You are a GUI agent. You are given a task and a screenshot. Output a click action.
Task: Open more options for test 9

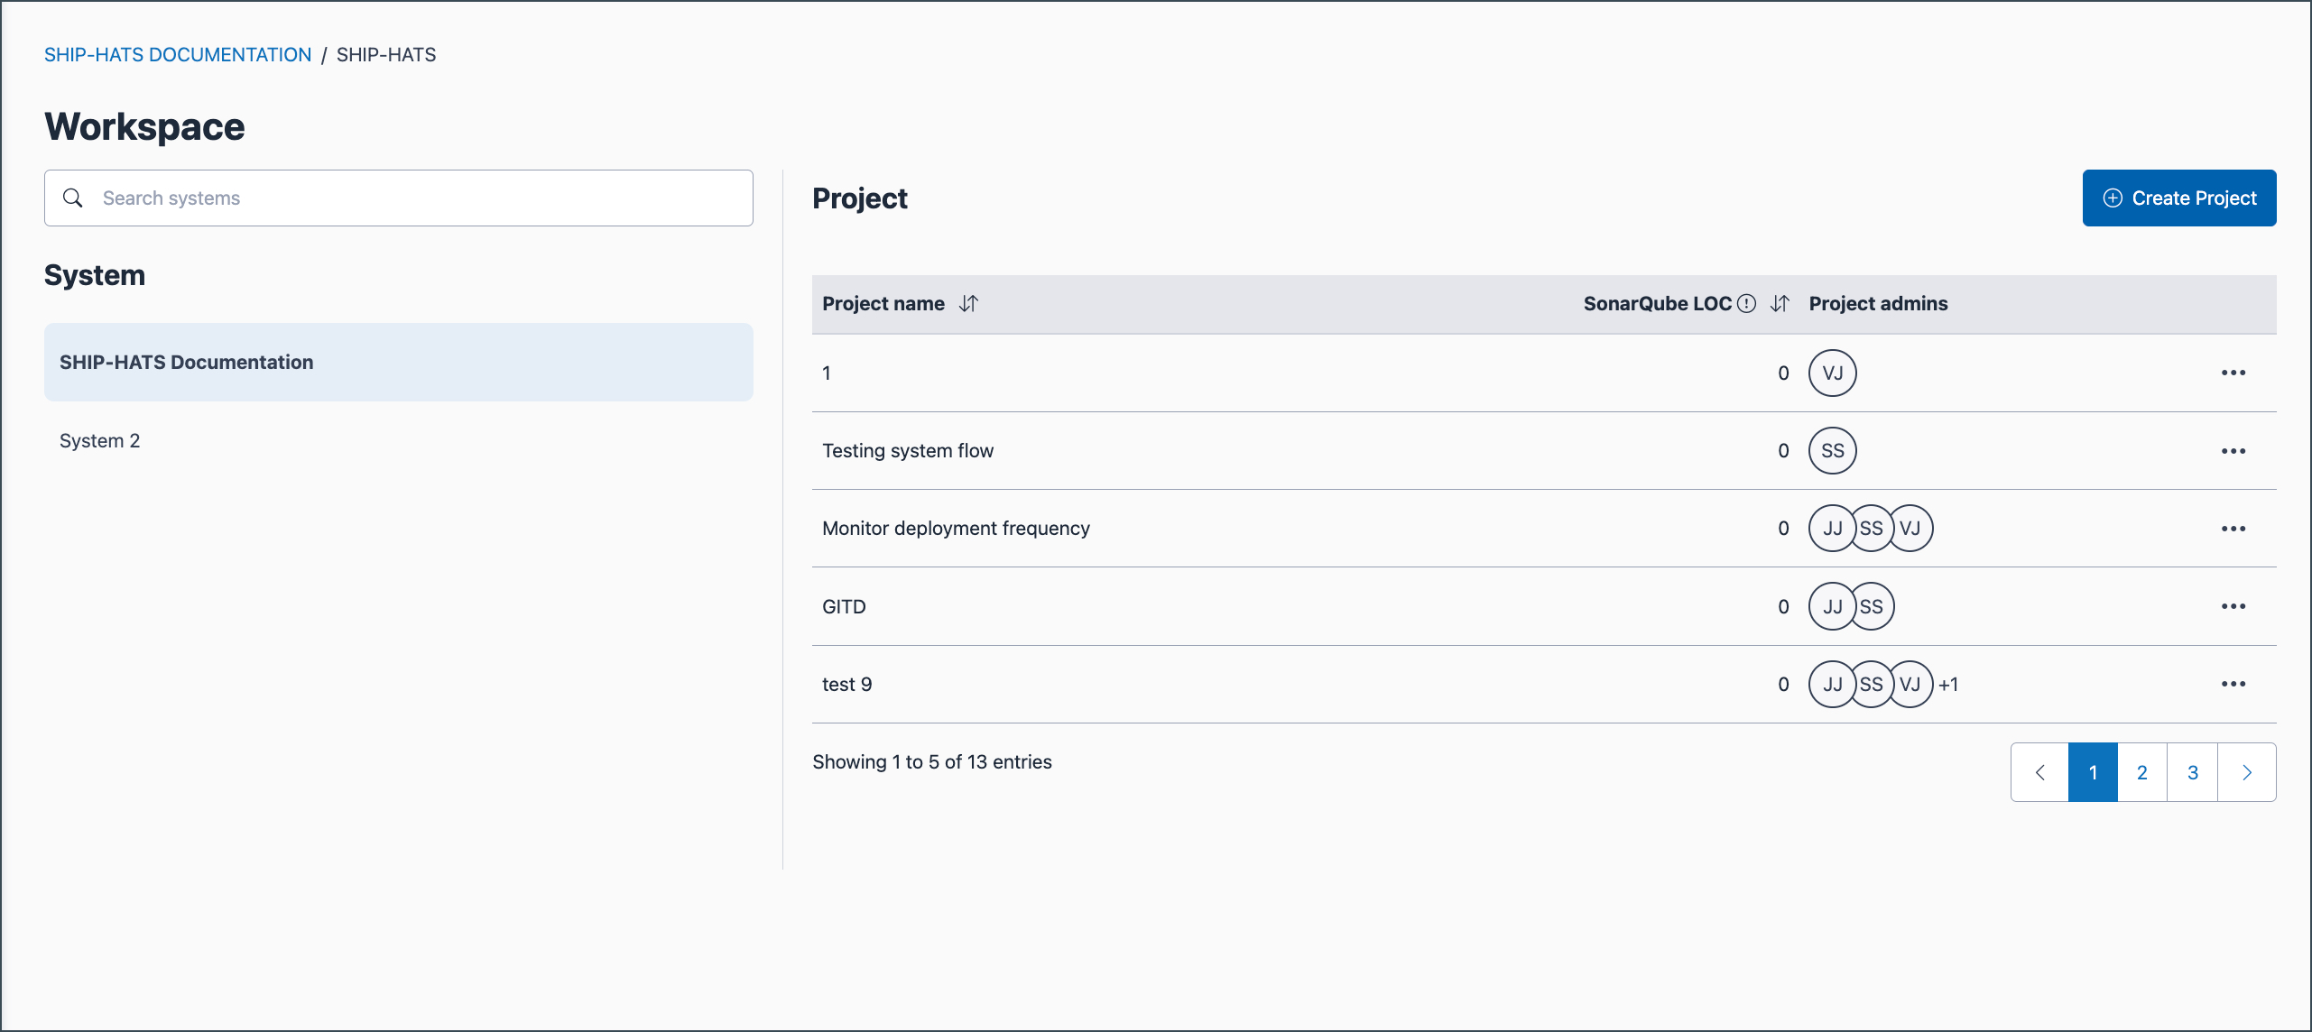[2233, 684]
